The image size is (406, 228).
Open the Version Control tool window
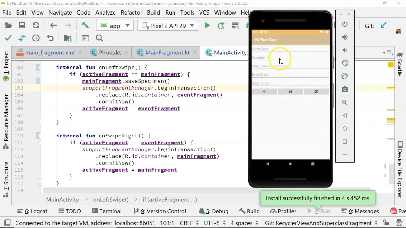(160, 211)
